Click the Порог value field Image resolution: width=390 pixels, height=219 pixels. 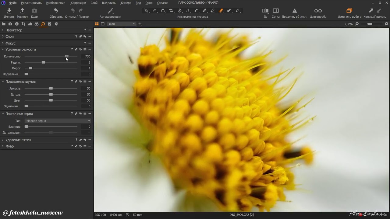pyautogui.click(x=86, y=68)
